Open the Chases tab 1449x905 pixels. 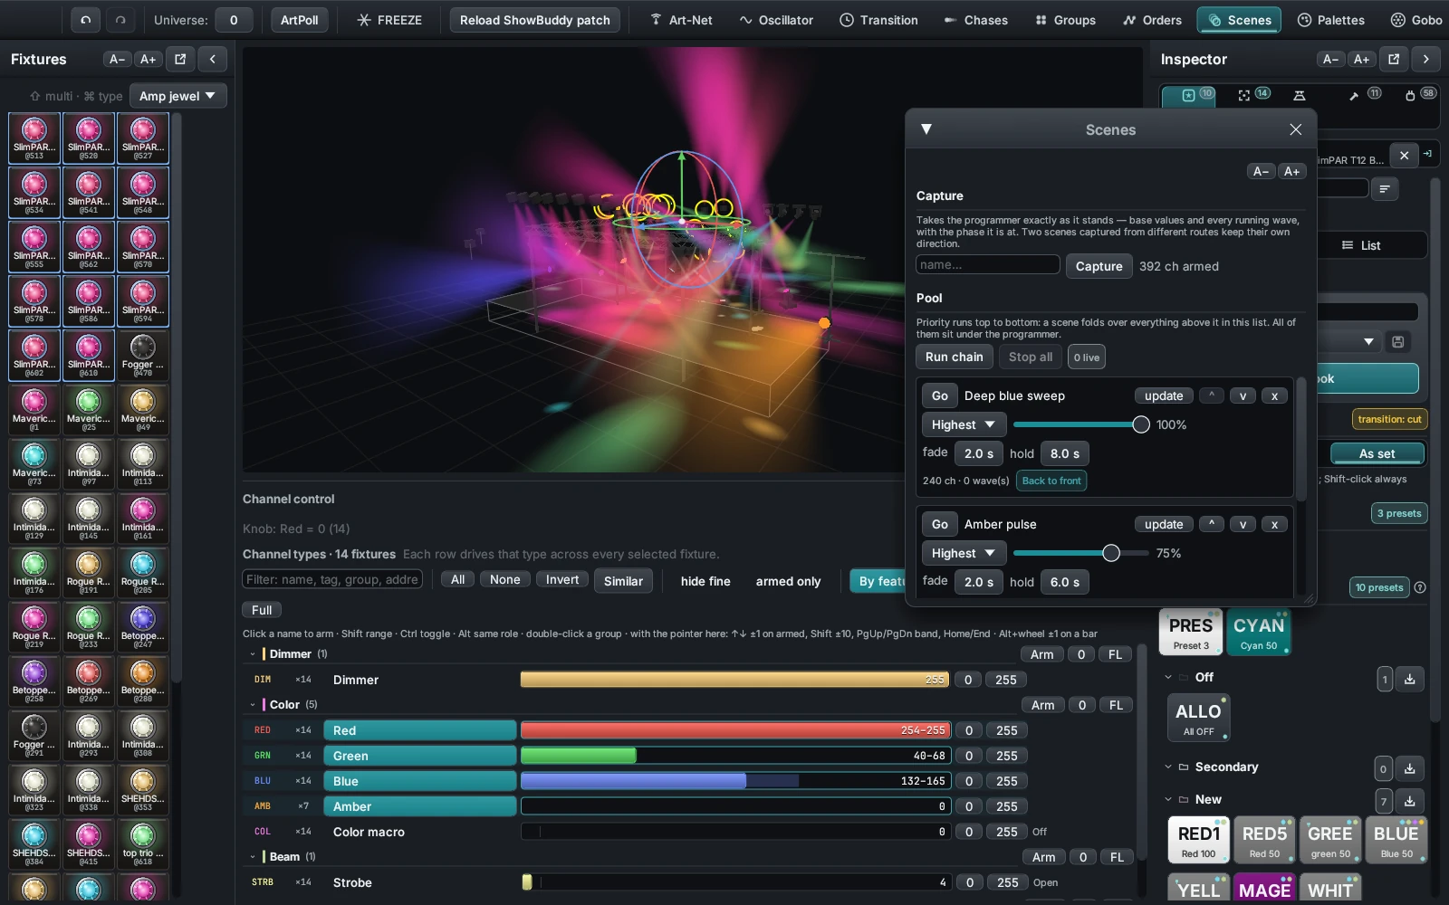coord(975,20)
